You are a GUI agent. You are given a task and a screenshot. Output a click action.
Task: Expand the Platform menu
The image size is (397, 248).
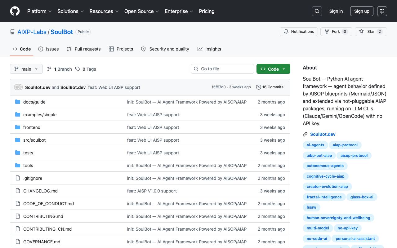pos(39,11)
